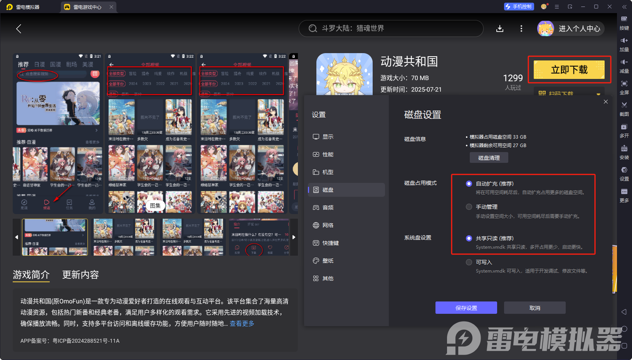The image size is (632, 360).
Task: Click the 立即下载 download button
Action: [x=569, y=70]
